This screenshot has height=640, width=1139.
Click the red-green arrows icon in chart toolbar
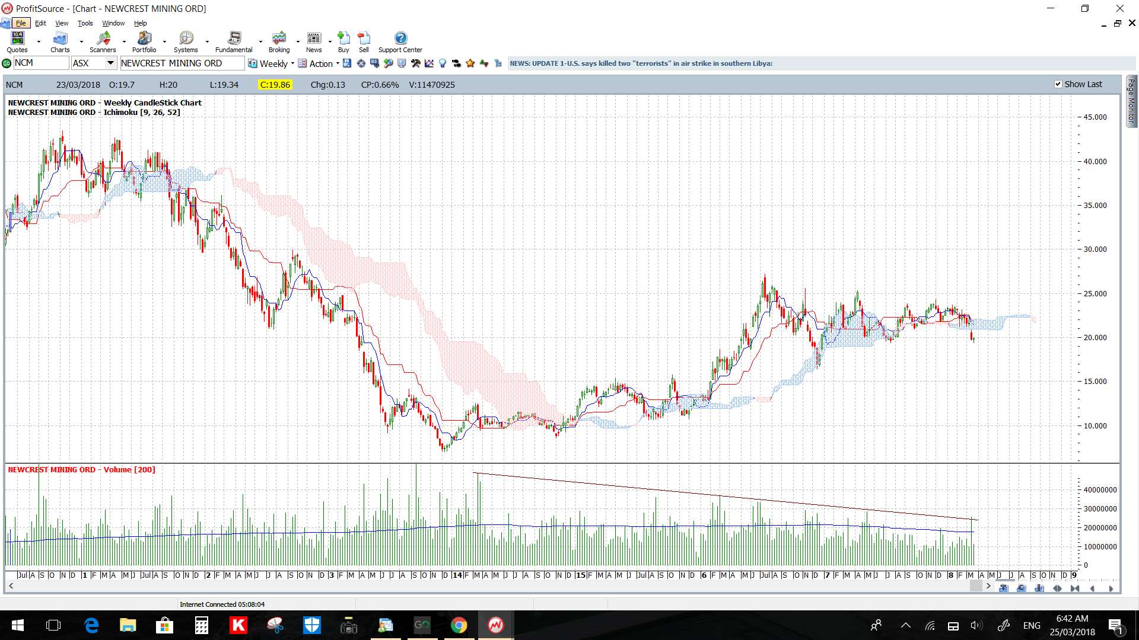[484, 63]
